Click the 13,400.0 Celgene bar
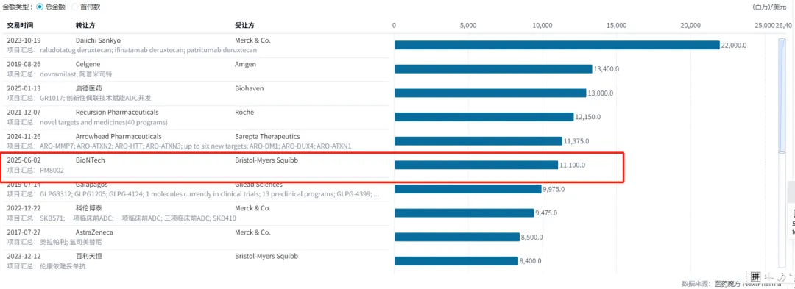This screenshot has height=289, width=795. [493, 69]
